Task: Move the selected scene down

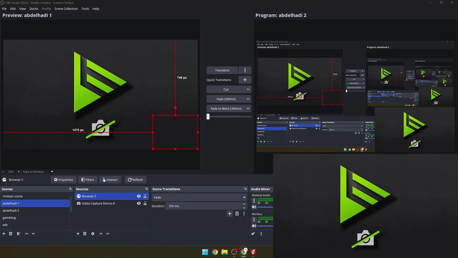Action: [33, 234]
